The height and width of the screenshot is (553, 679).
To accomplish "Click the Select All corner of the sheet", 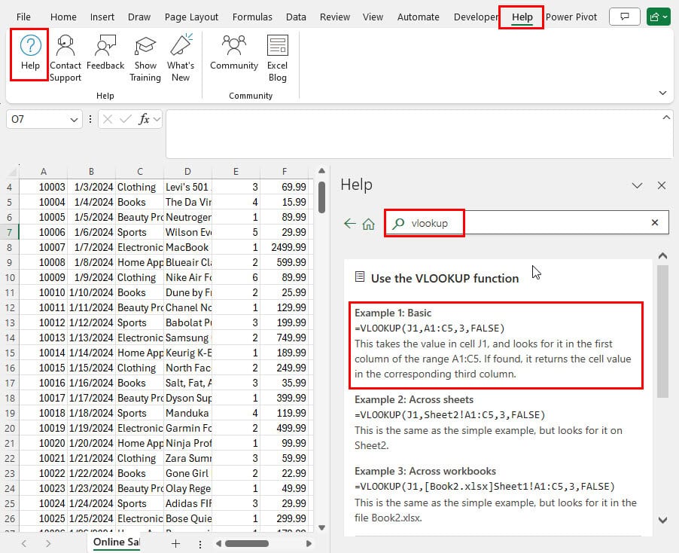I will [12, 172].
